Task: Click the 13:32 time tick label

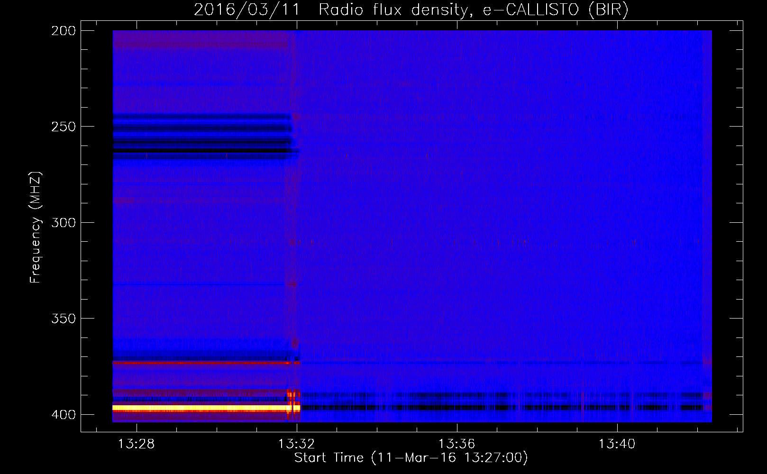Action: pyautogui.click(x=297, y=444)
